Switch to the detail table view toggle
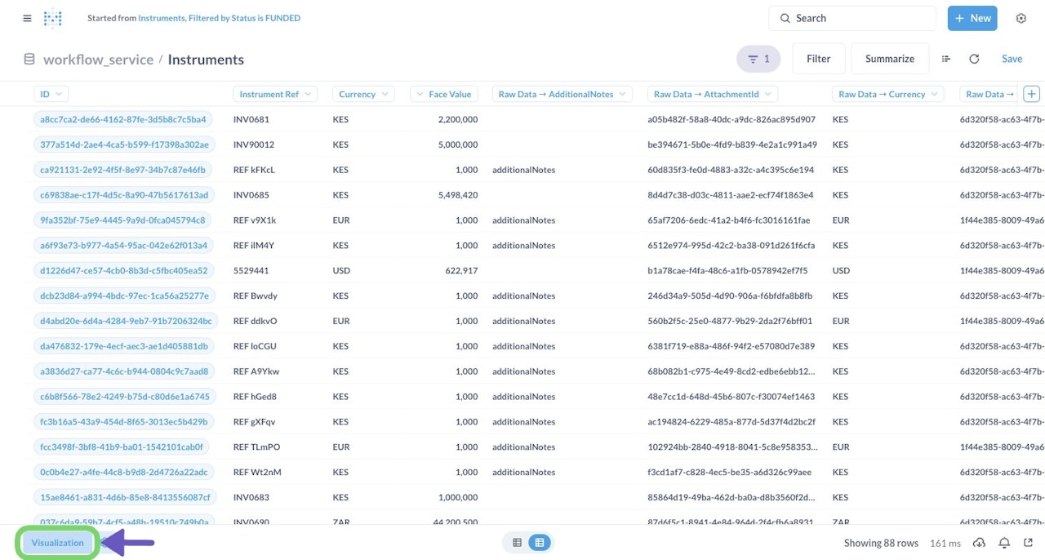 pyautogui.click(x=539, y=542)
